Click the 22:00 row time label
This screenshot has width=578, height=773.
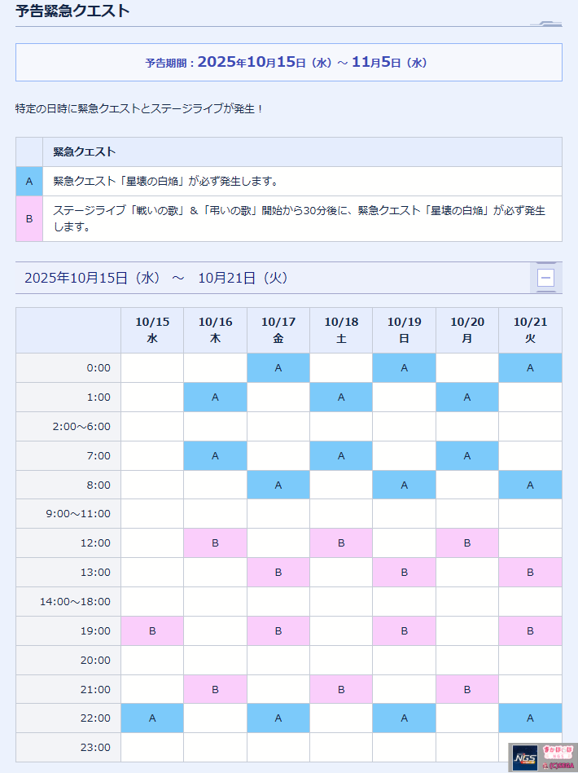[x=97, y=718]
